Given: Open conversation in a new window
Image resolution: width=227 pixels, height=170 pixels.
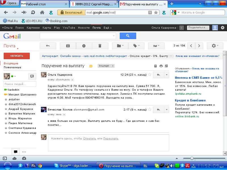Looking at the screenshot, I should point(166,66).
